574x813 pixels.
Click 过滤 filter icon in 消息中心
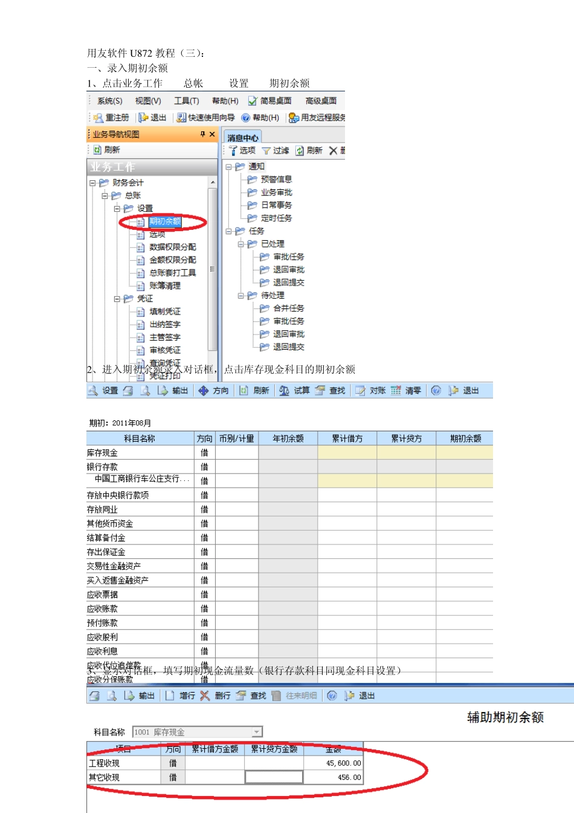click(276, 151)
